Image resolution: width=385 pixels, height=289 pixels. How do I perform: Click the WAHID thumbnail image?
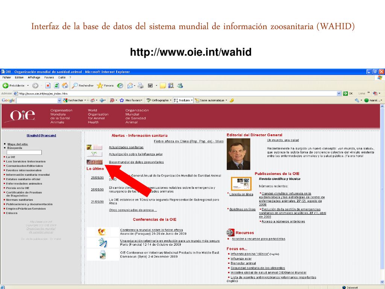(x=94, y=162)
